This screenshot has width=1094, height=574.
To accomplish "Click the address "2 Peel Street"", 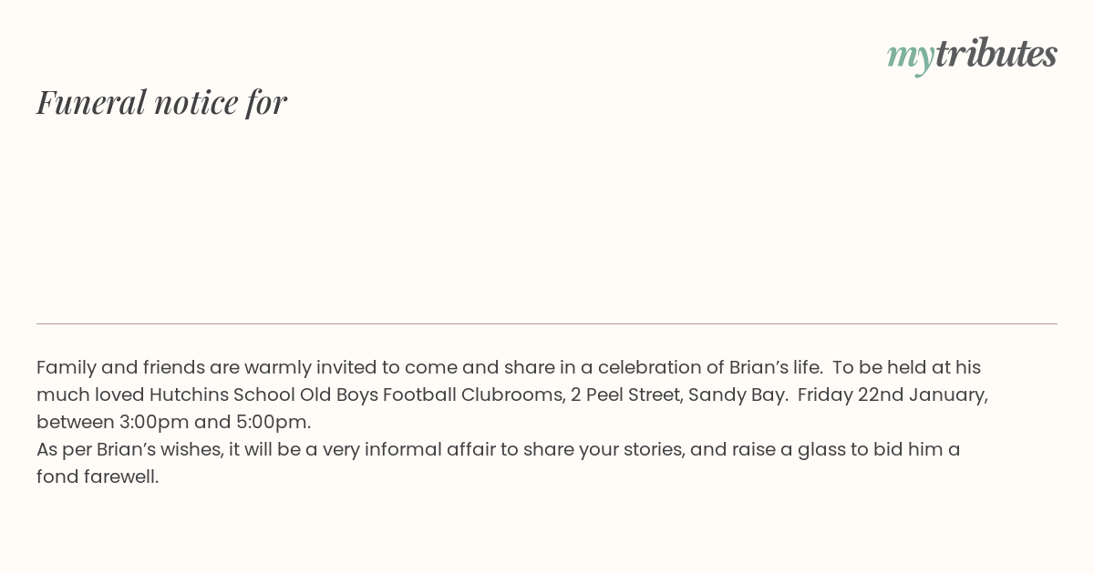I will pyautogui.click(x=625, y=395).
